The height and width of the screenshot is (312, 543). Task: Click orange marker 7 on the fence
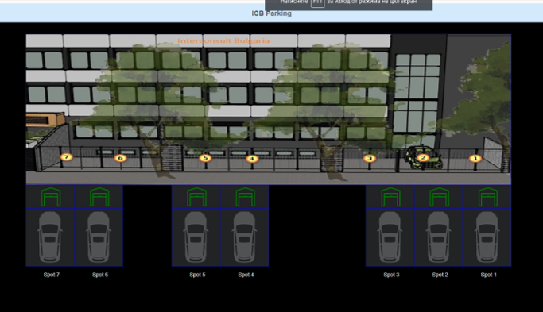(x=67, y=157)
